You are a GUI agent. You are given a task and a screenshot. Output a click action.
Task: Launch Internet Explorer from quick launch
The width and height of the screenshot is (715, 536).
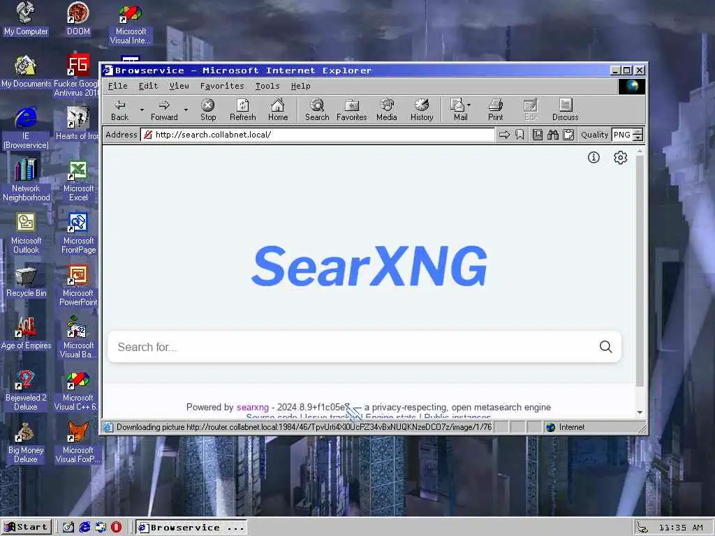pos(84,527)
